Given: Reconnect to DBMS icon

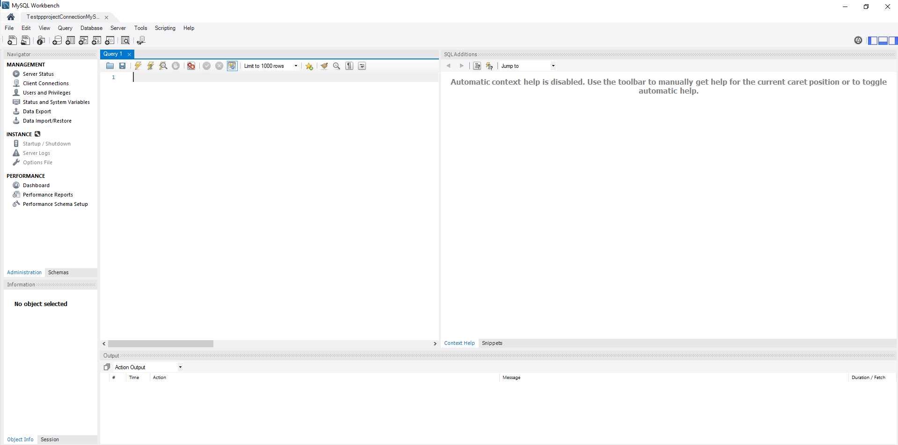Looking at the screenshot, I should 141,41.
